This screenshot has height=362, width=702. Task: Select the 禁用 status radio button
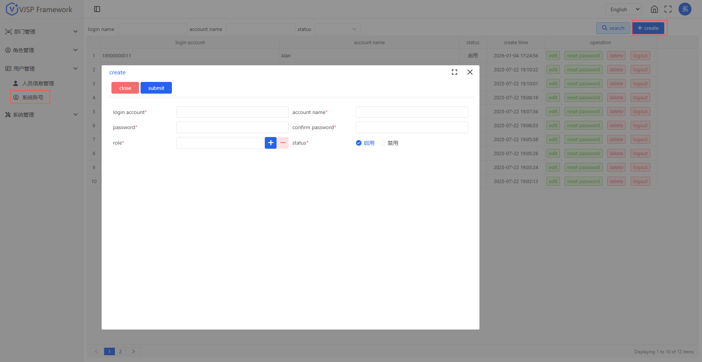tap(383, 143)
